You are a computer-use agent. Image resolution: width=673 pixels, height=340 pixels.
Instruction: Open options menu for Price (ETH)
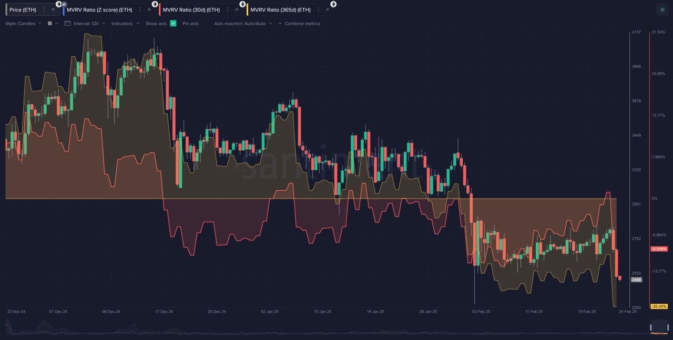(x=44, y=9)
